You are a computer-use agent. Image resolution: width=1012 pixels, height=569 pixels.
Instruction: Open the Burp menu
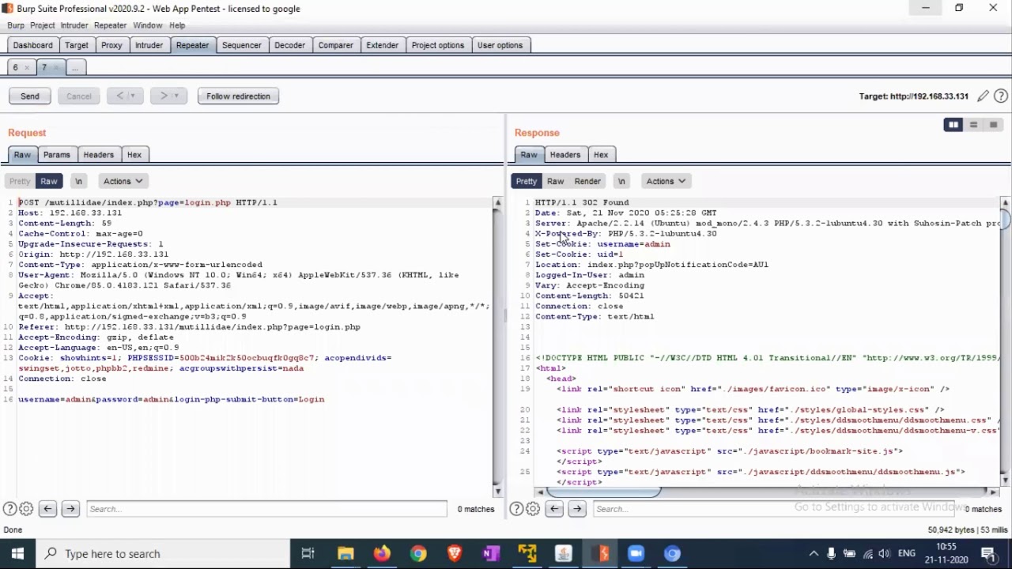pyautogui.click(x=16, y=25)
